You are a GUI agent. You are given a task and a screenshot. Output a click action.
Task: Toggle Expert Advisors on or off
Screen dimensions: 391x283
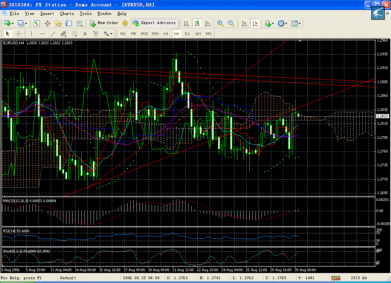pos(154,23)
